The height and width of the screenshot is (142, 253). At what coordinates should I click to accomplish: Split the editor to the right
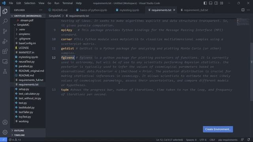pyautogui.click(x=243, y=10)
